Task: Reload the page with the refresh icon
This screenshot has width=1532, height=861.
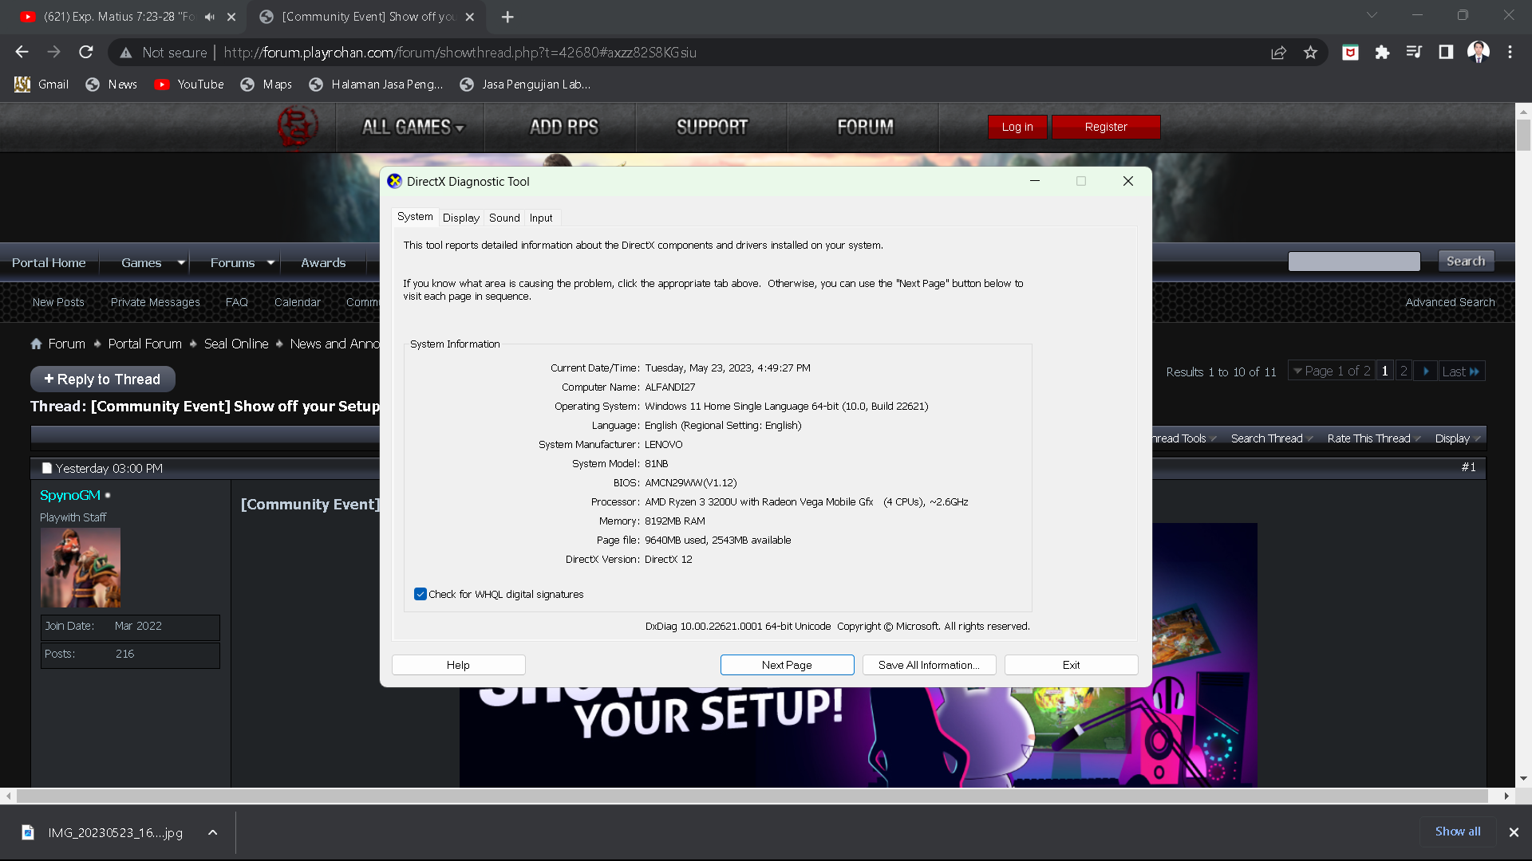Action: pyautogui.click(x=86, y=53)
